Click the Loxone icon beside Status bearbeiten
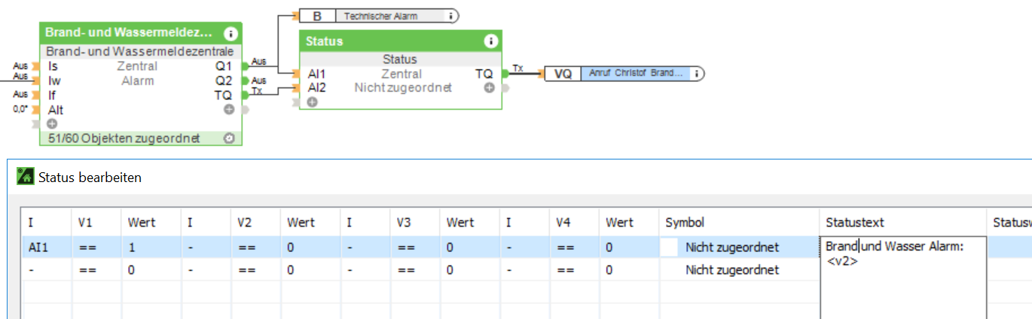The image size is (1032, 319). 26,177
